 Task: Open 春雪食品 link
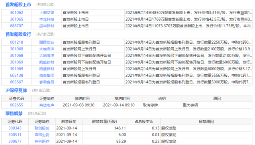47,82
